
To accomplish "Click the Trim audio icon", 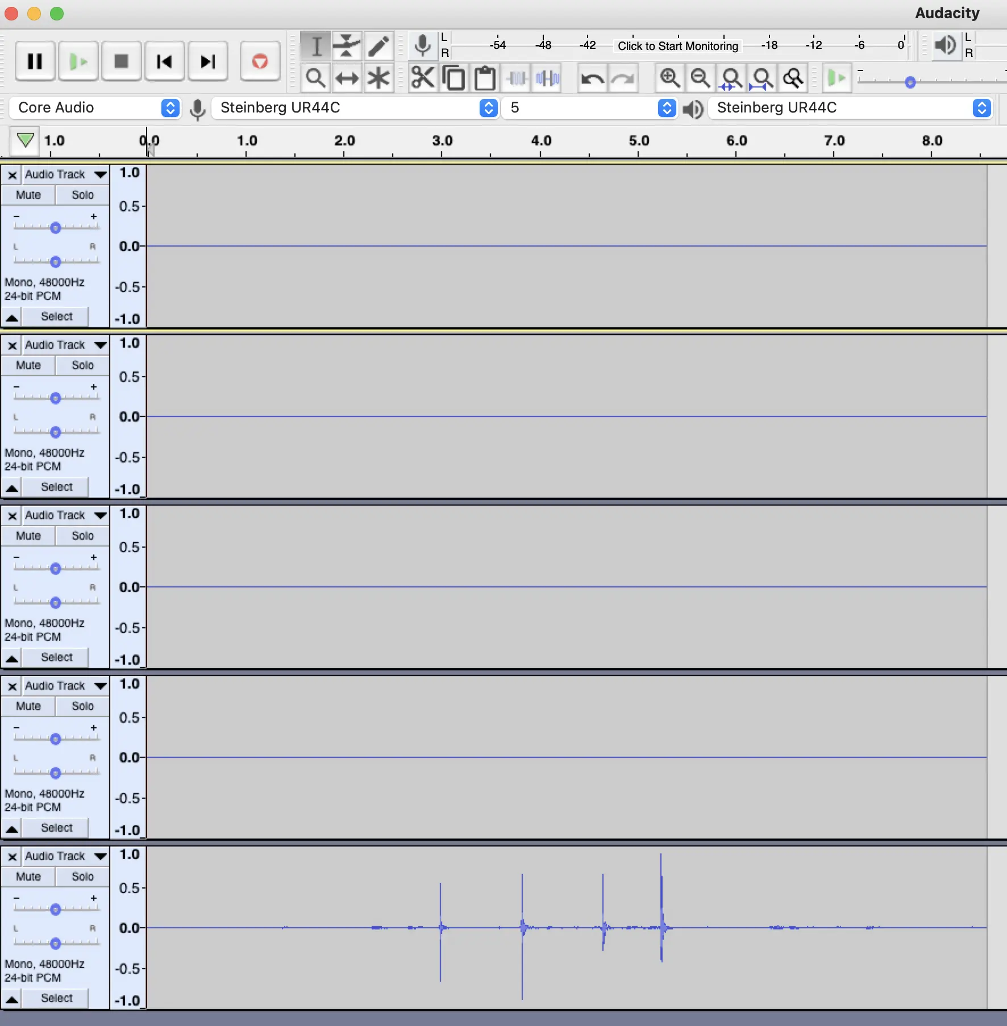I will point(517,78).
